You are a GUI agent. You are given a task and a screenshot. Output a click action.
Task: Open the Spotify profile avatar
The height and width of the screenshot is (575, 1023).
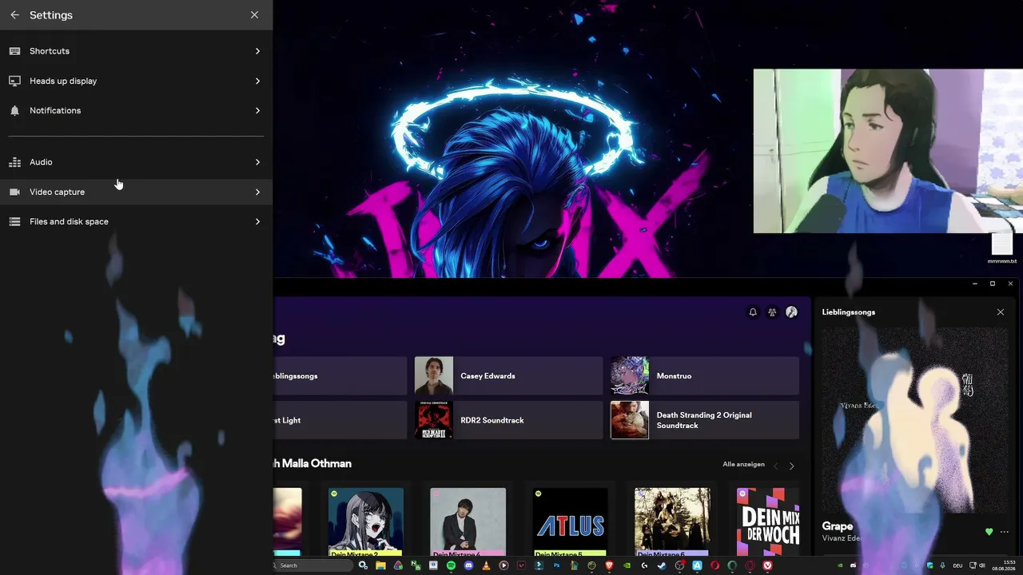[791, 312]
